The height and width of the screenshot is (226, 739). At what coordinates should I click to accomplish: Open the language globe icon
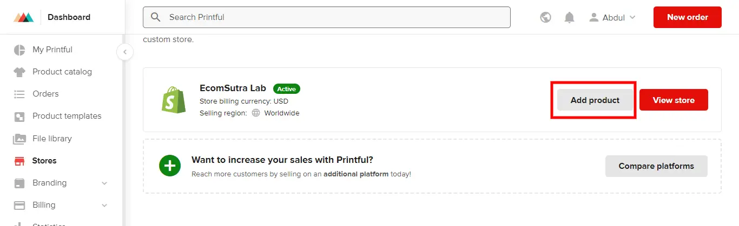[546, 17]
